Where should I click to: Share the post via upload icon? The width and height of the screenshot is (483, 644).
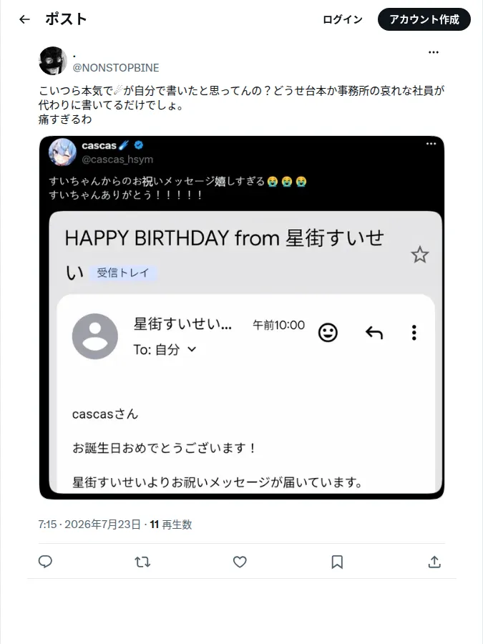point(434,562)
